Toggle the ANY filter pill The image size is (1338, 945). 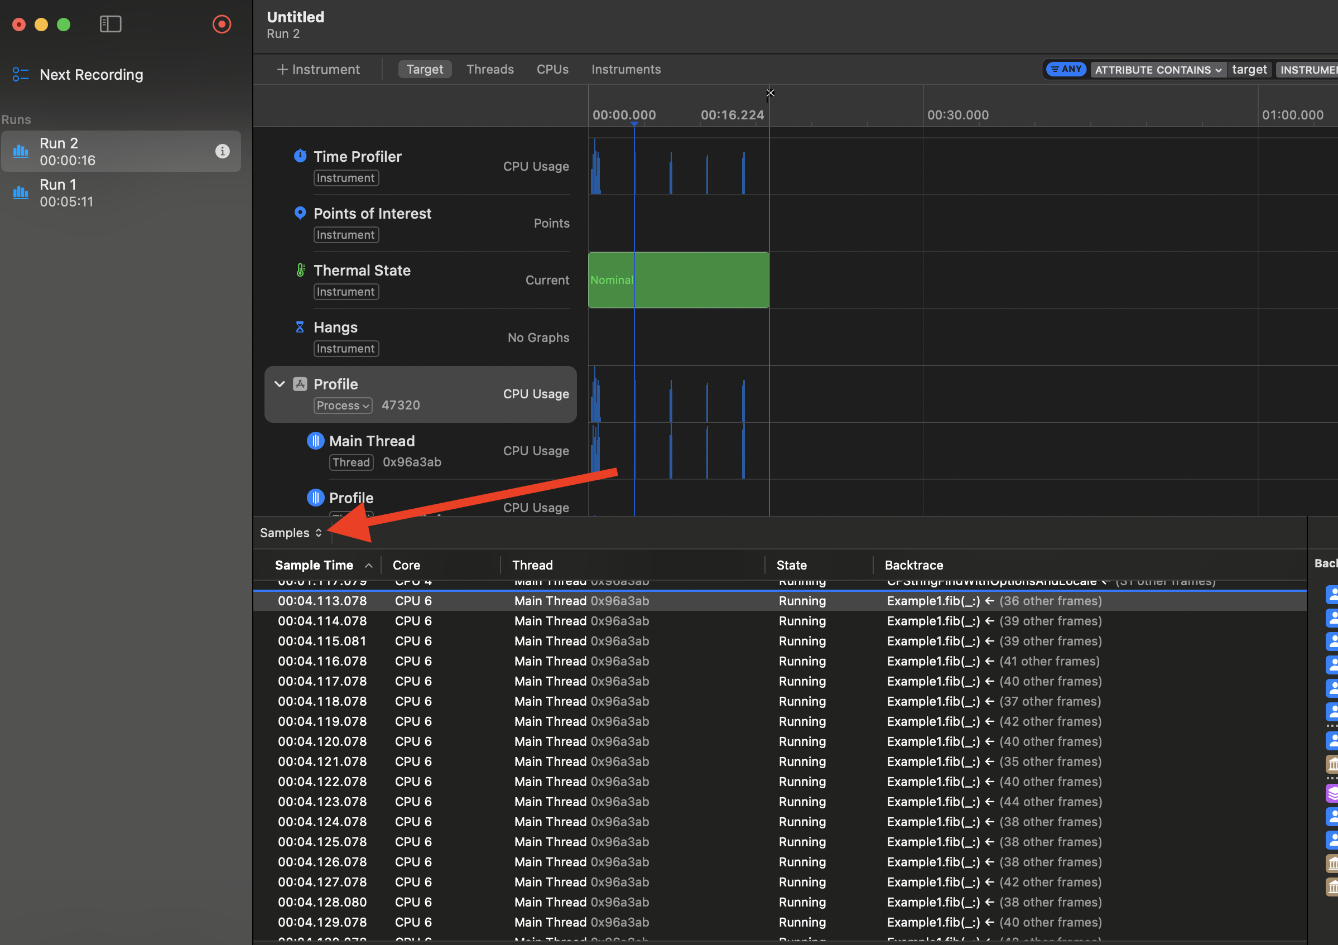[x=1066, y=69]
